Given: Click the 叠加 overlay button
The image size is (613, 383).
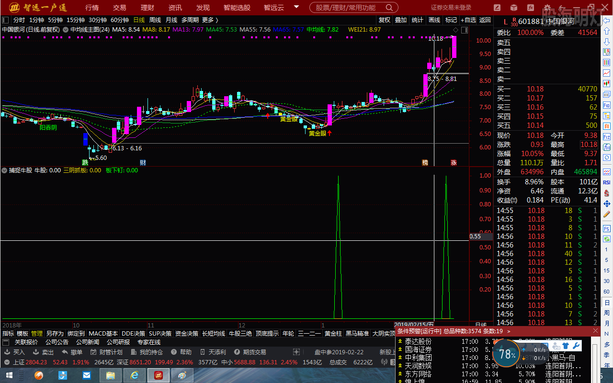Looking at the screenshot, I should tap(401, 20).
